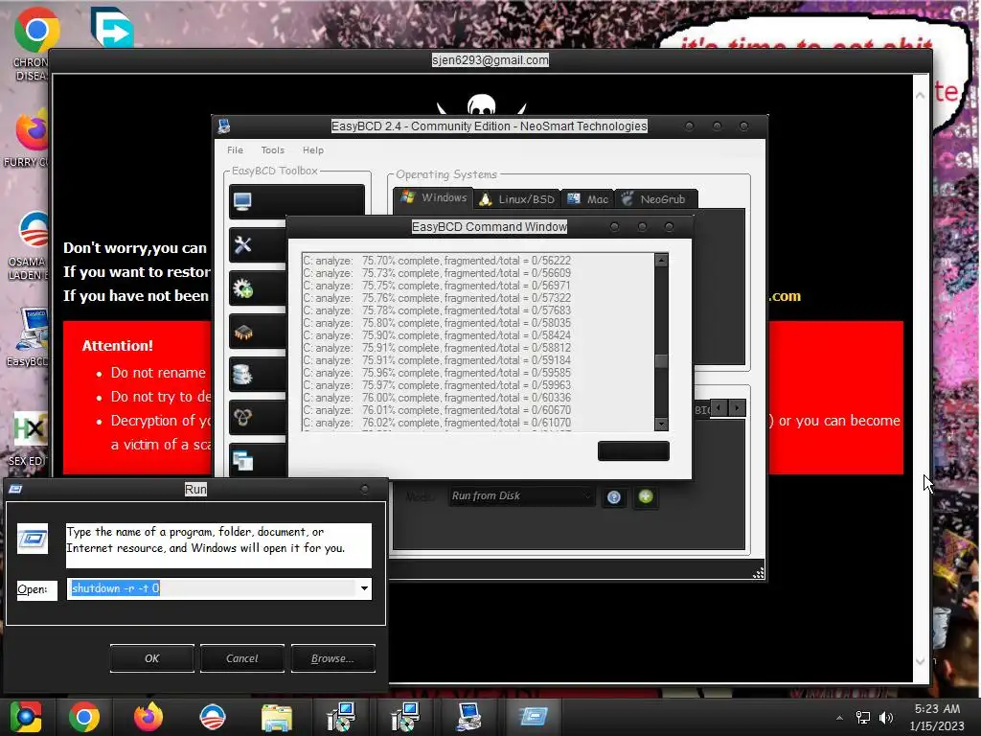Switch to the NeoGrub tab

(x=655, y=199)
